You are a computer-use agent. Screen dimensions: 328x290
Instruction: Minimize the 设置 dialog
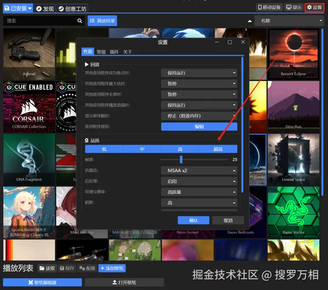[x=217, y=42]
